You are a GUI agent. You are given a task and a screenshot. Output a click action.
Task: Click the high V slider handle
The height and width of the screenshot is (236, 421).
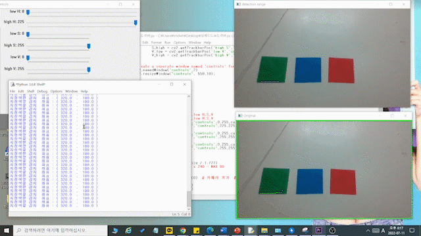coord(89,69)
